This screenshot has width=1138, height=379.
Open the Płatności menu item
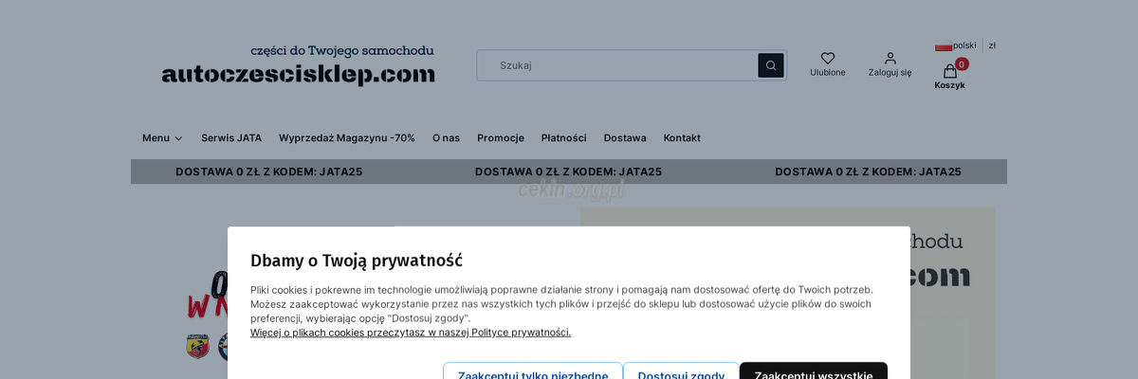coord(564,137)
